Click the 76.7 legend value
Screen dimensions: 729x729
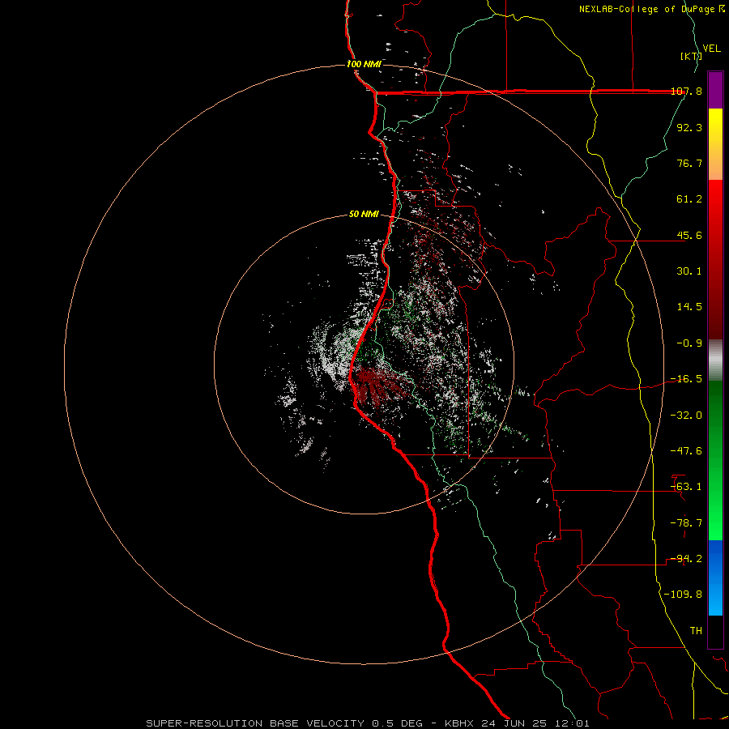(689, 163)
